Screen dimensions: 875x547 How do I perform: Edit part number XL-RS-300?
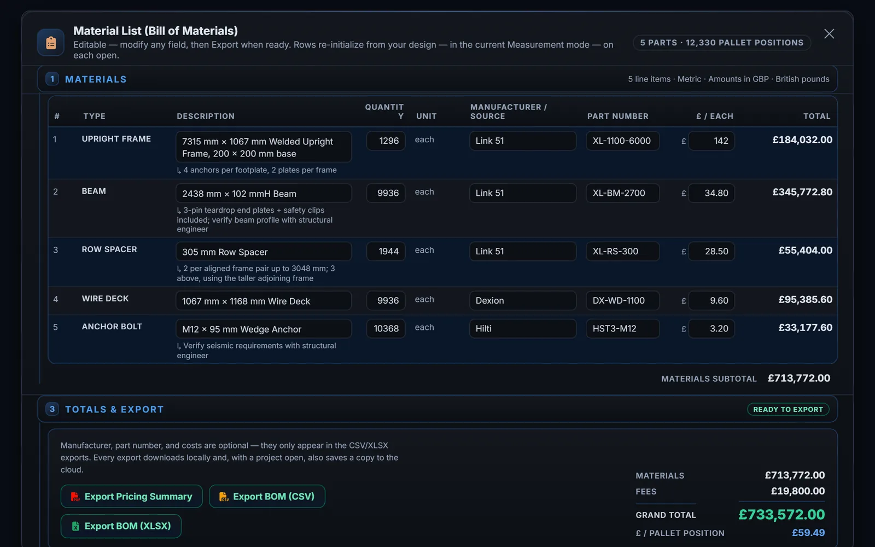point(623,251)
